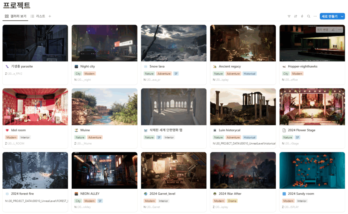Open the Idol room card title
Viewport: 348px width, 214px height.
coord(18,130)
